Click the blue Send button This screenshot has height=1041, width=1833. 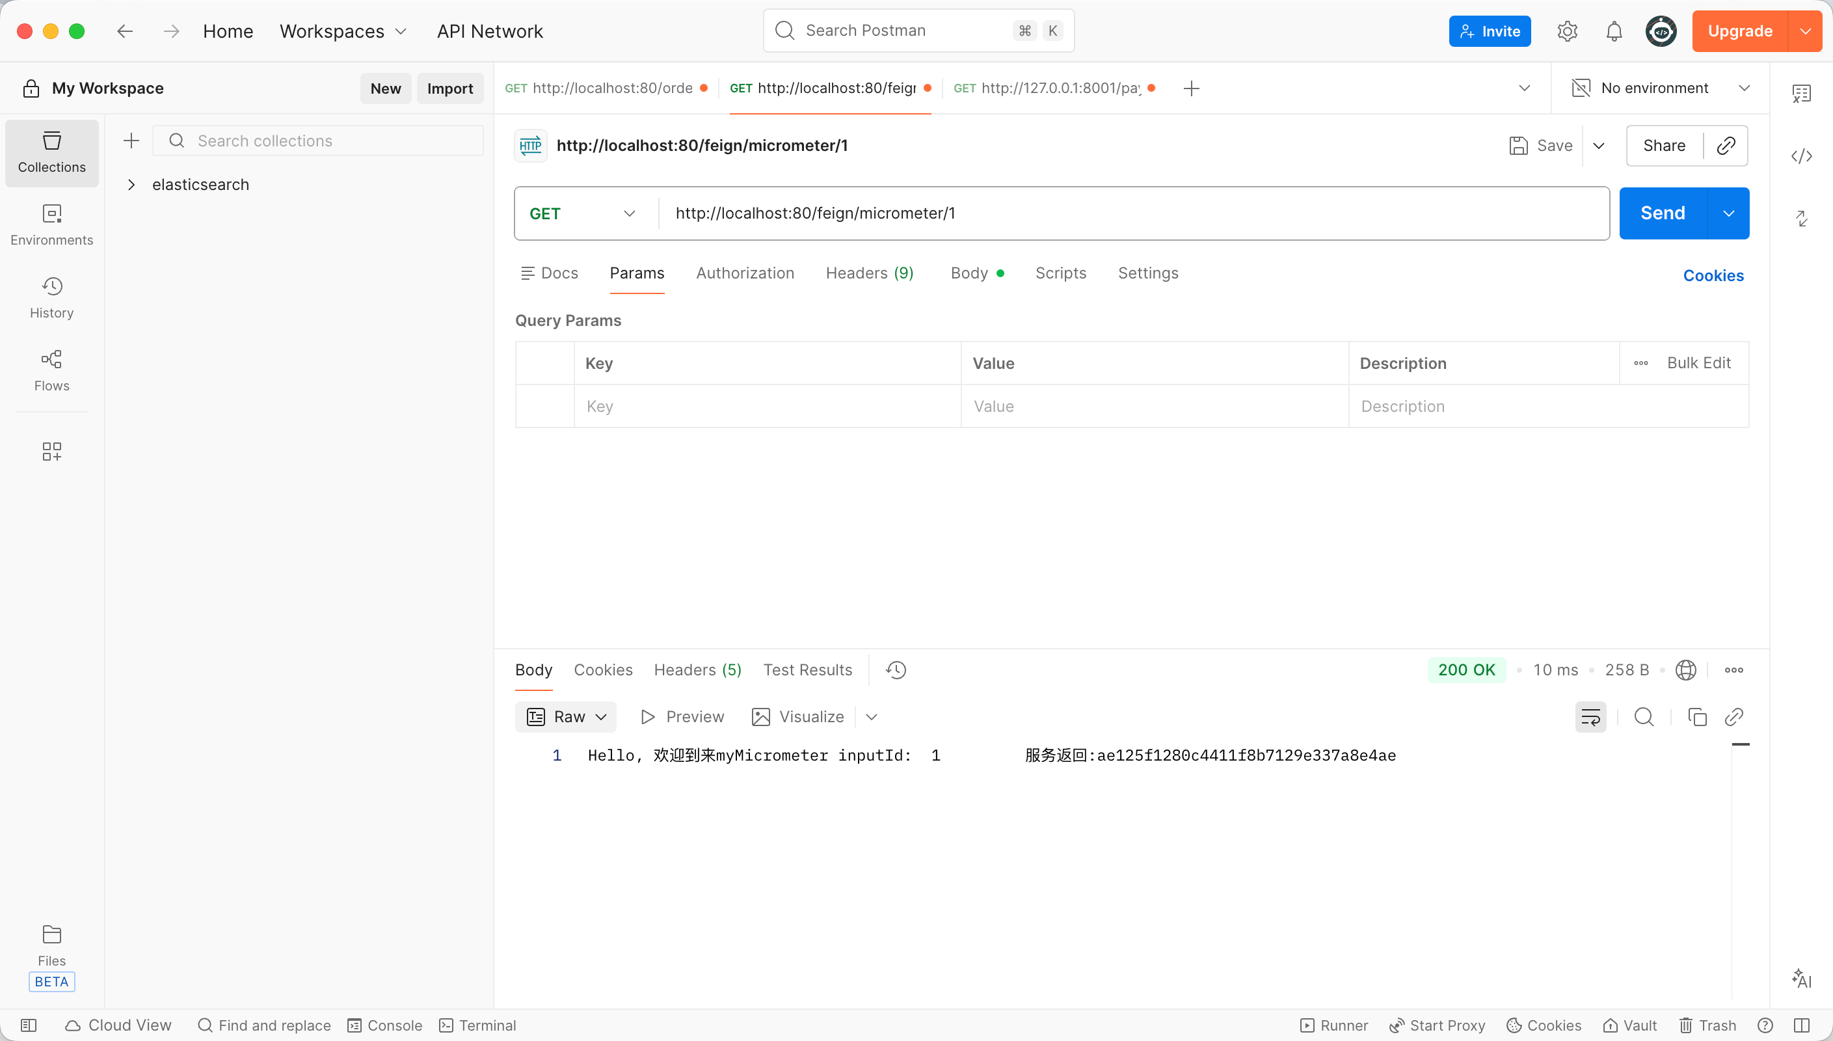click(1662, 213)
